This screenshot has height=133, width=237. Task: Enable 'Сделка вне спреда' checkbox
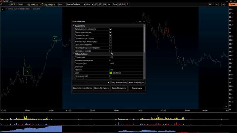point(110,51)
